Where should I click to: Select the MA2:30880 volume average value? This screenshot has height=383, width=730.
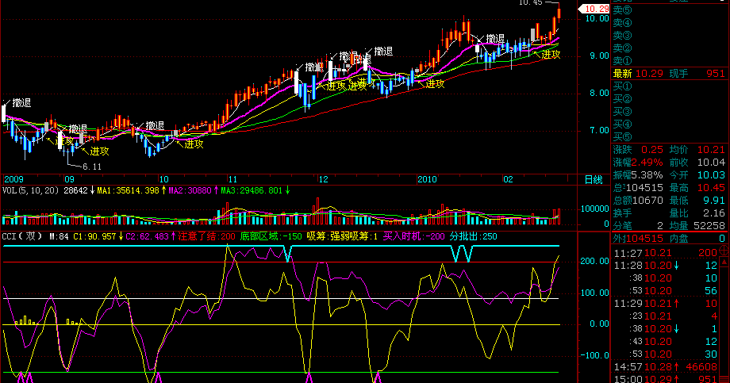click(190, 190)
